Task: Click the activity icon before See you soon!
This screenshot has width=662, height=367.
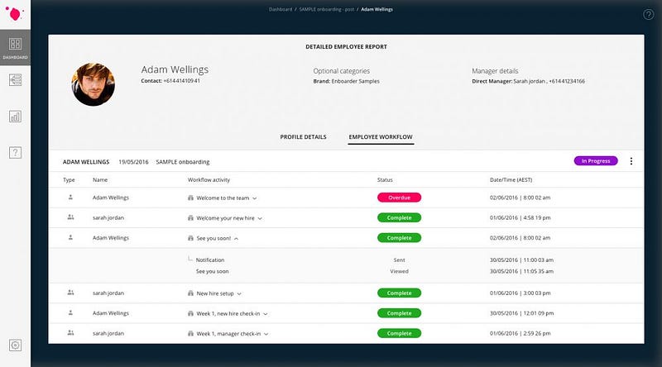Action: click(x=190, y=238)
